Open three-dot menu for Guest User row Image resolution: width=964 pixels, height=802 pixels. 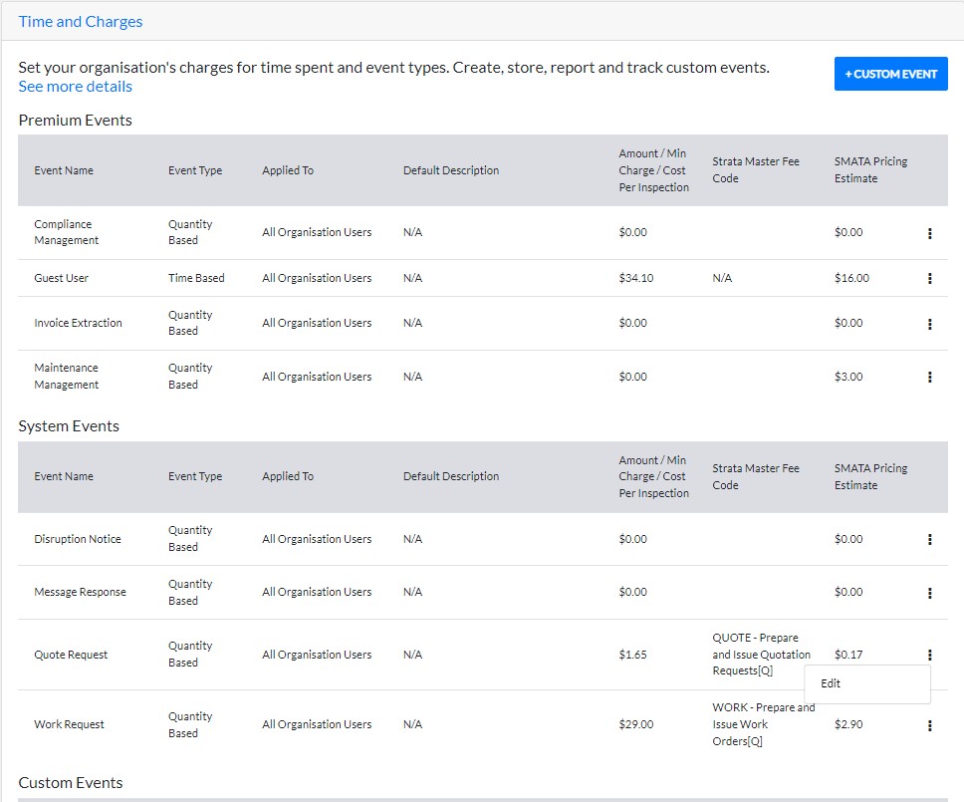pos(929,278)
